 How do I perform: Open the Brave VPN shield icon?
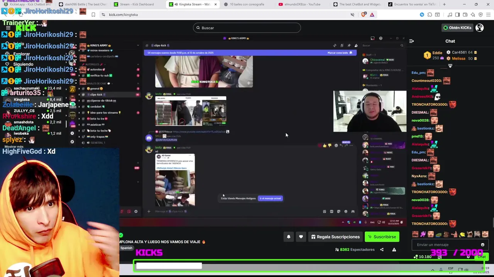pyautogui.click(x=480, y=15)
